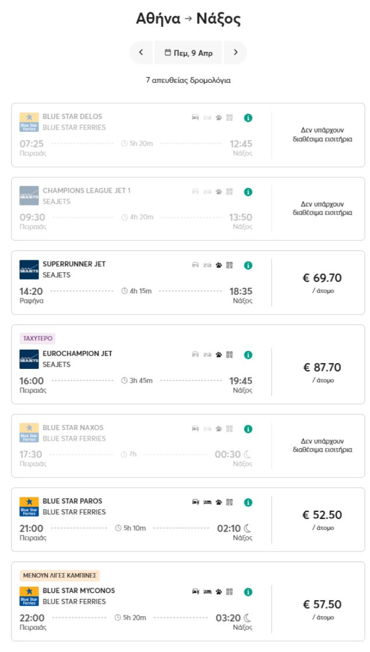Open info icon for BLUE STAR MYCONOS
The width and height of the screenshot is (370, 652).
248,591
